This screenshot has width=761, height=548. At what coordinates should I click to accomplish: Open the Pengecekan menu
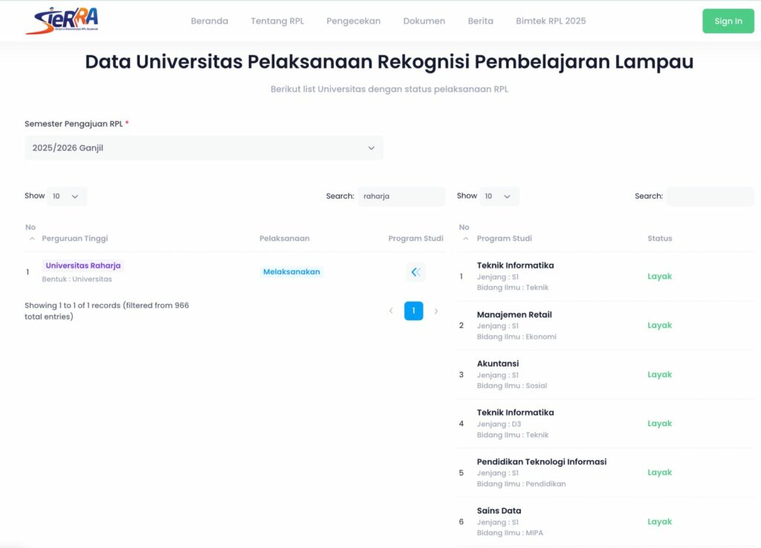coord(353,21)
